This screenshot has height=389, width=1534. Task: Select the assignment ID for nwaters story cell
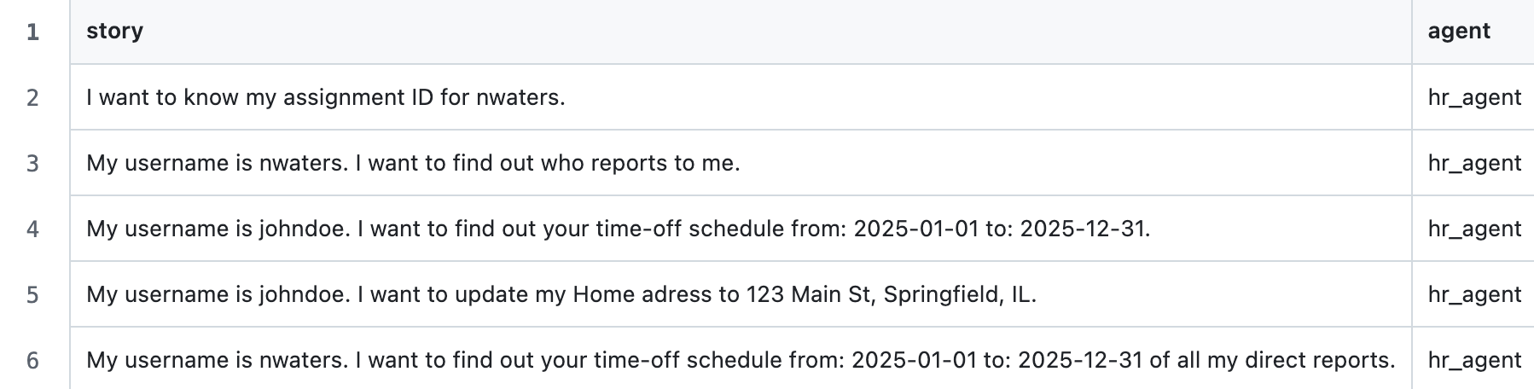(741, 97)
